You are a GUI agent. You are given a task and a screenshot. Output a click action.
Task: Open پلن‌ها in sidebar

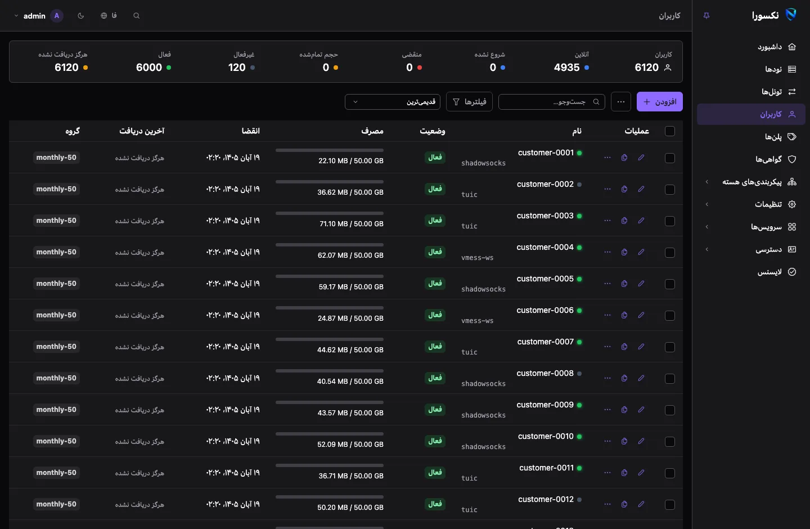751,137
